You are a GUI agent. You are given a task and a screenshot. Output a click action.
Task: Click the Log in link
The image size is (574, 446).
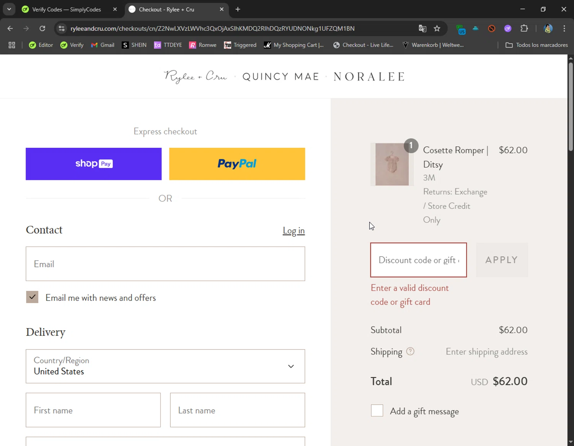point(294,230)
